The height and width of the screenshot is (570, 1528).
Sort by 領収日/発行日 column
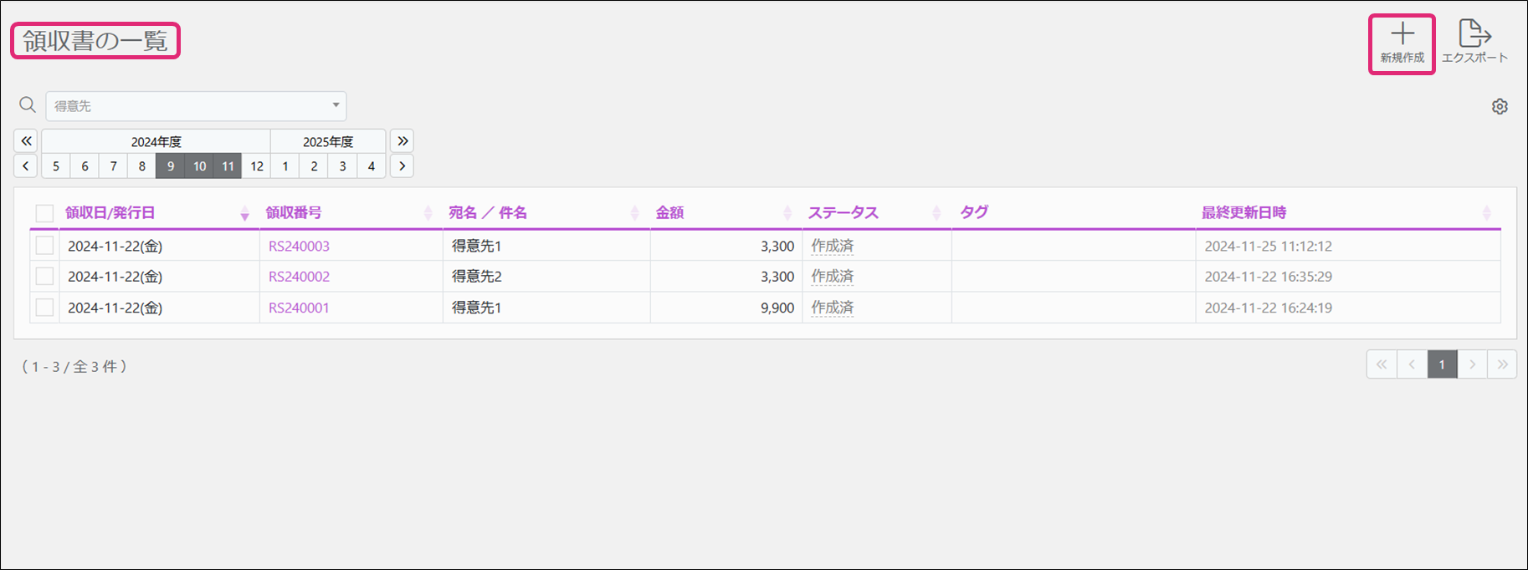point(110,213)
